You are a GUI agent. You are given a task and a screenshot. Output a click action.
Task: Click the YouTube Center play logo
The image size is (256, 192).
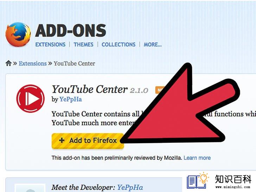pyautogui.click(x=30, y=98)
